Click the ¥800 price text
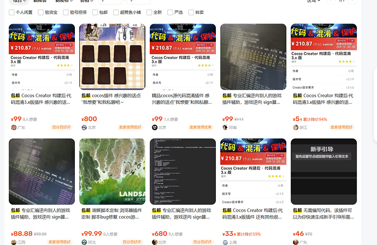Image resolution: width=377 pixels, height=245 pixels. pos(89,119)
